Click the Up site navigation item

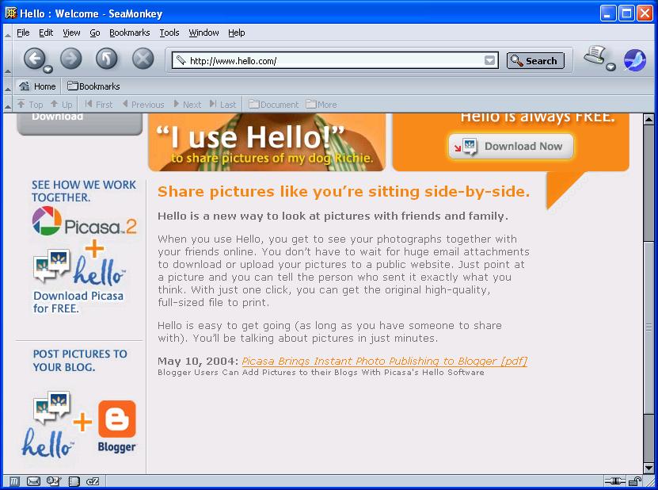[x=61, y=104]
